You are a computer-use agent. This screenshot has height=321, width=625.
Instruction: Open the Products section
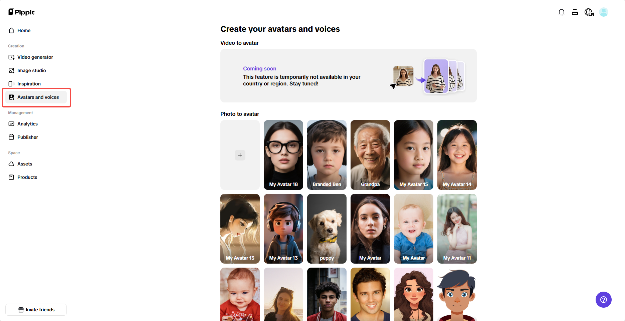click(27, 177)
